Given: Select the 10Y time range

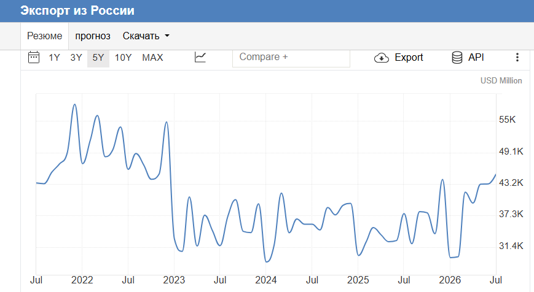Looking at the screenshot, I should (123, 58).
